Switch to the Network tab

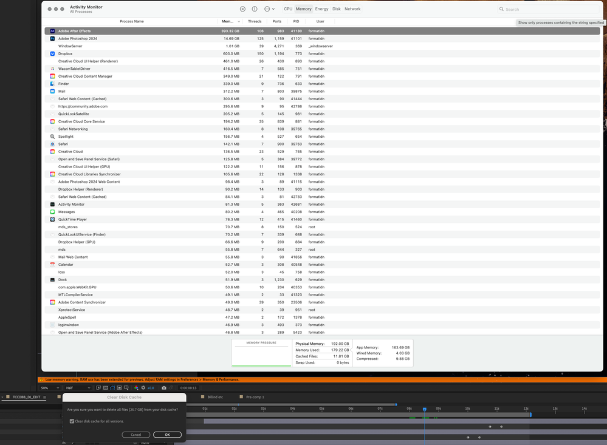(x=352, y=9)
